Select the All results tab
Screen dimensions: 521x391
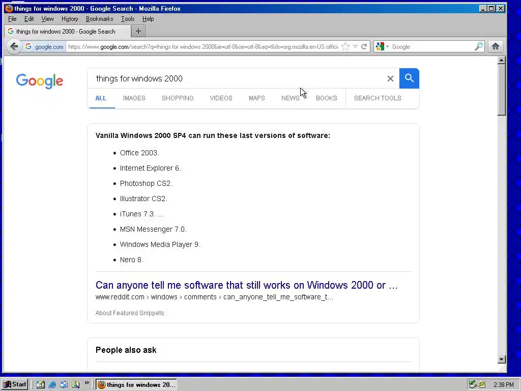(101, 98)
